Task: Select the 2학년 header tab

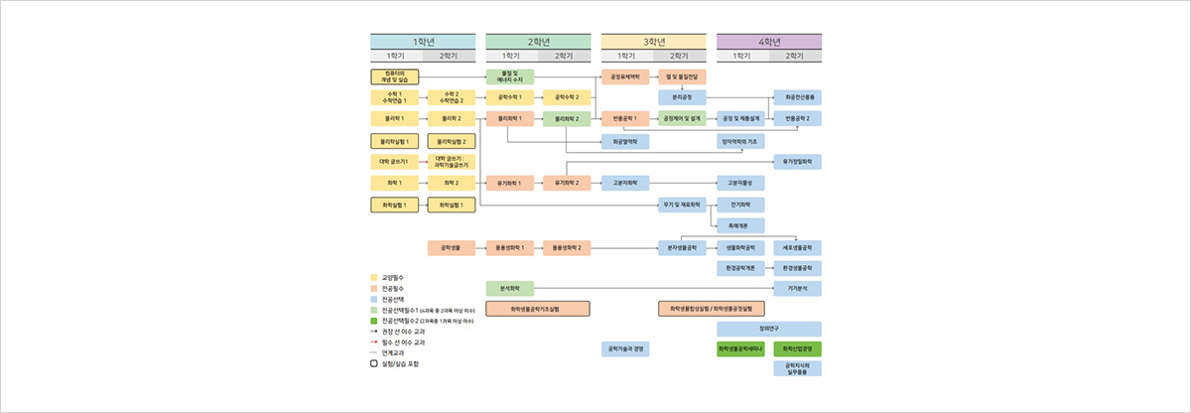Action: [x=539, y=41]
